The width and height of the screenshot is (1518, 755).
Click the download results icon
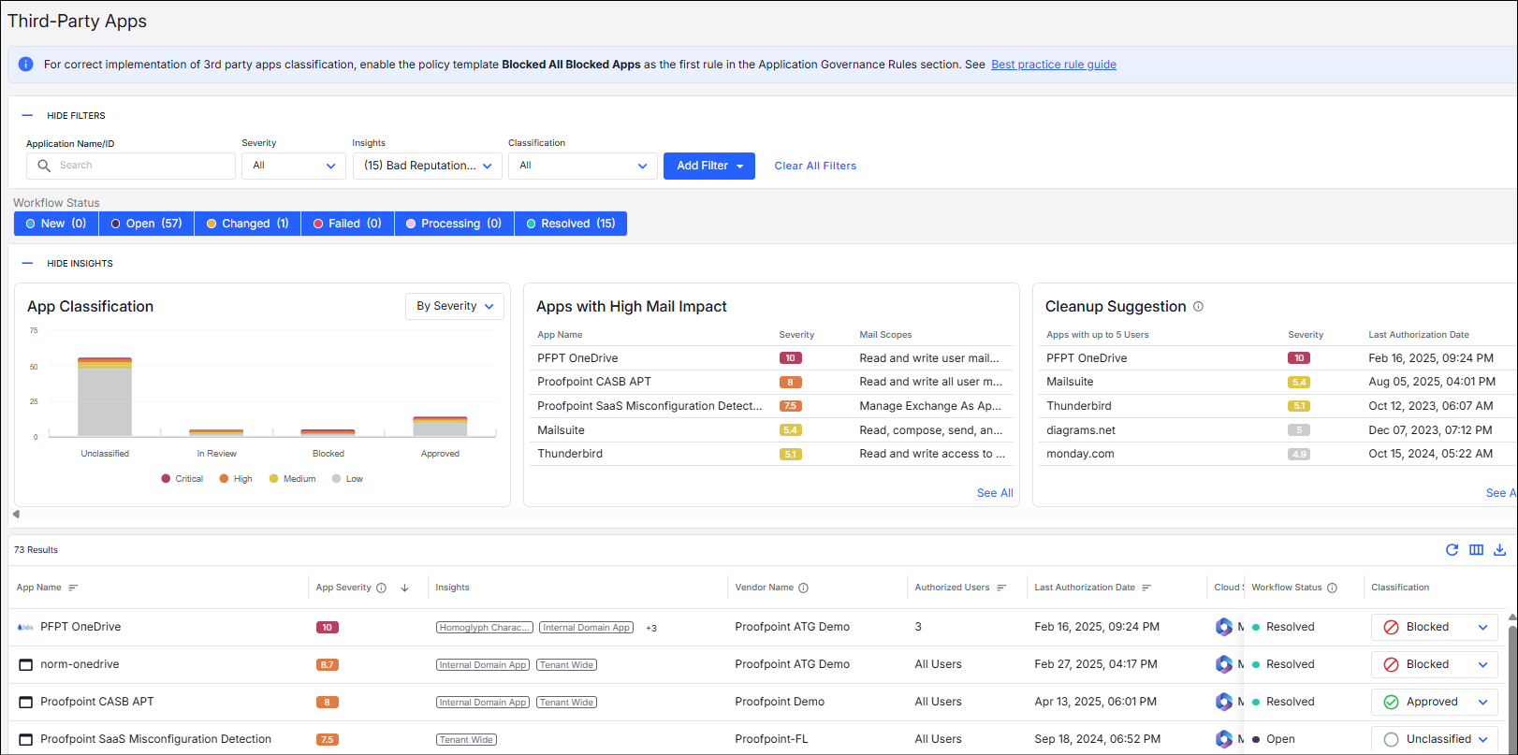(x=1499, y=550)
